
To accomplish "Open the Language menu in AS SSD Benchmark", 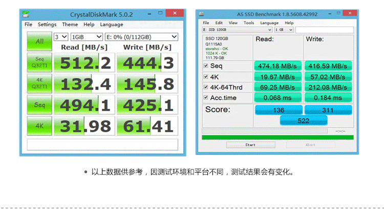I will 269,22.
